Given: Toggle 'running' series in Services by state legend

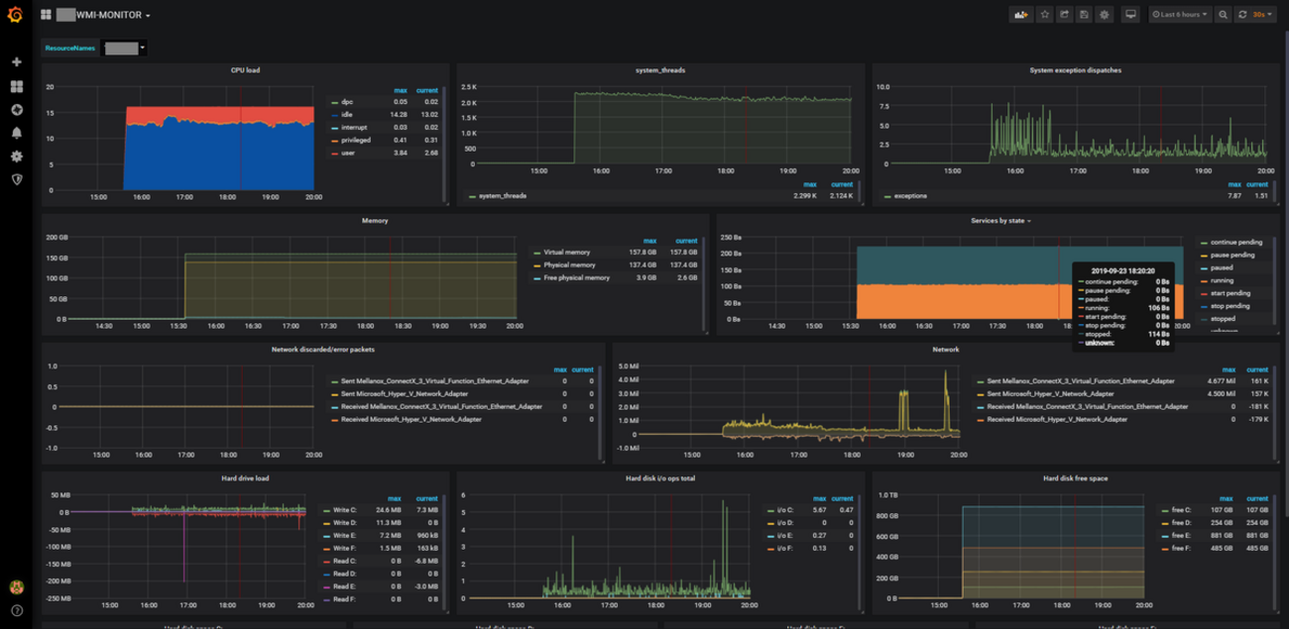Looking at the screenshot, I should pyautogui.click(x=1222, y=280).
